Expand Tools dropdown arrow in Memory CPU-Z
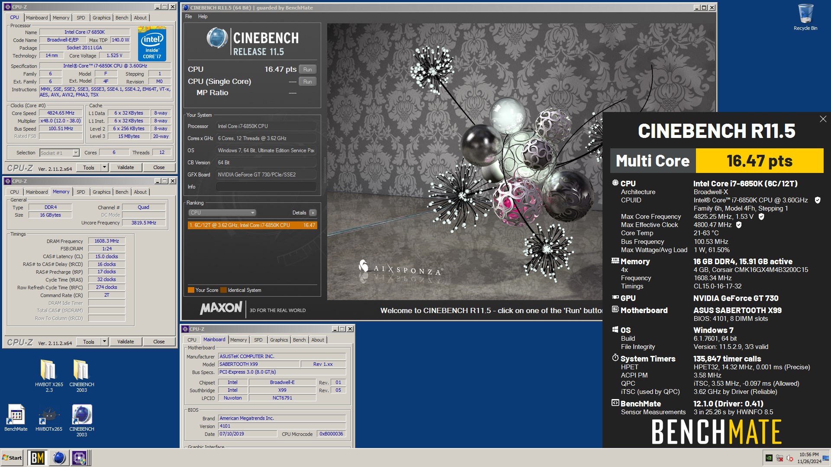Image resolution: width=831 pixels, height=467 pixels. click(104, 342)
